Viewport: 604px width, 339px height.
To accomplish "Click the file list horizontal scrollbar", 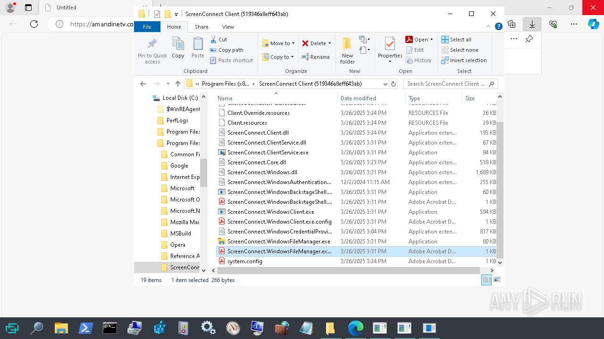I will click(x=349, y=270).
